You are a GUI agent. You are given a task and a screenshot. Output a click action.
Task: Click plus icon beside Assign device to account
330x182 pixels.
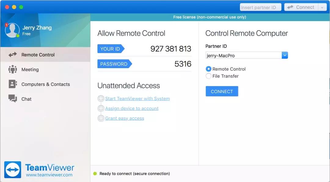101,108
